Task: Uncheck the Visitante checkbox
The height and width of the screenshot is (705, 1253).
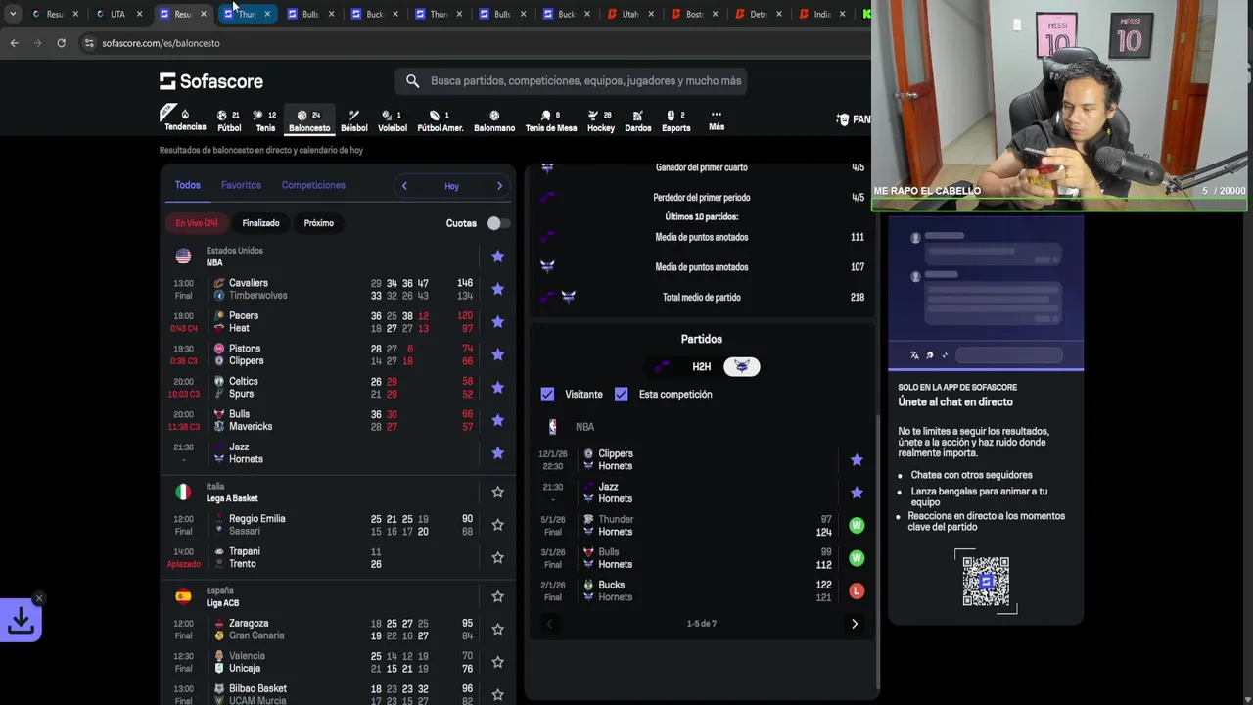Action: tap(547, 394)
